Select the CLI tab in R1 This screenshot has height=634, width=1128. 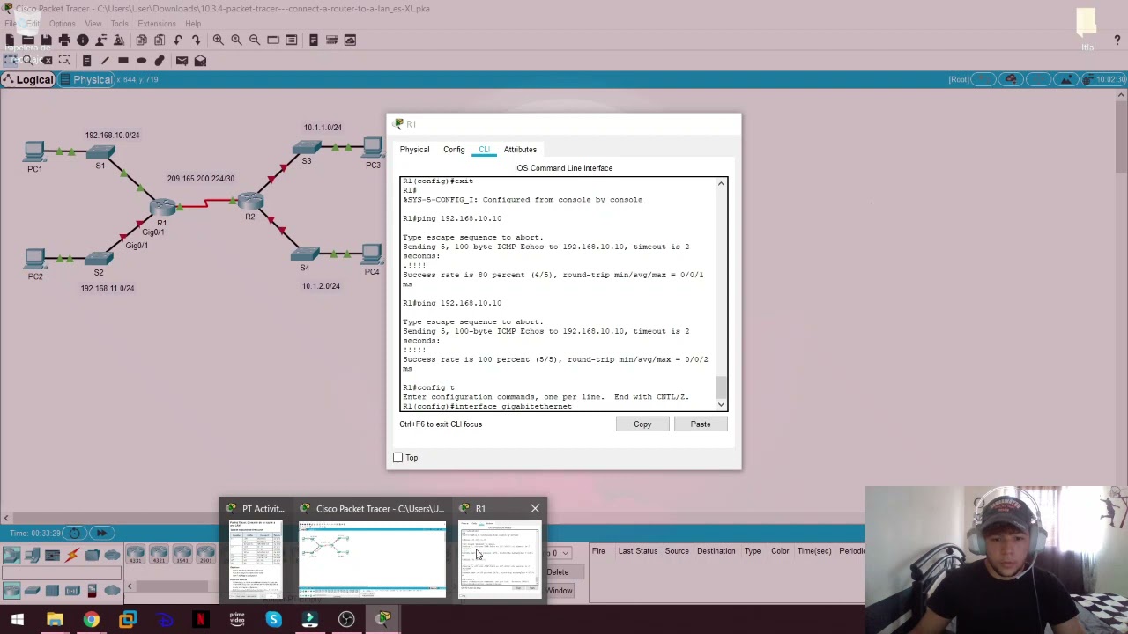(x=484, y=150)
